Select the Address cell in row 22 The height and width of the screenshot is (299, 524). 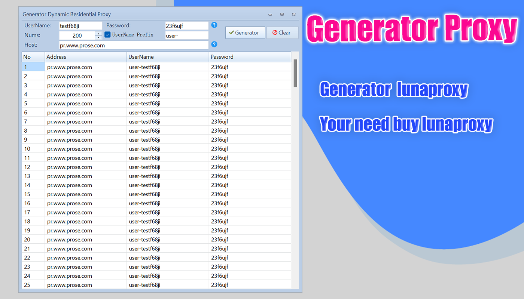86,258
